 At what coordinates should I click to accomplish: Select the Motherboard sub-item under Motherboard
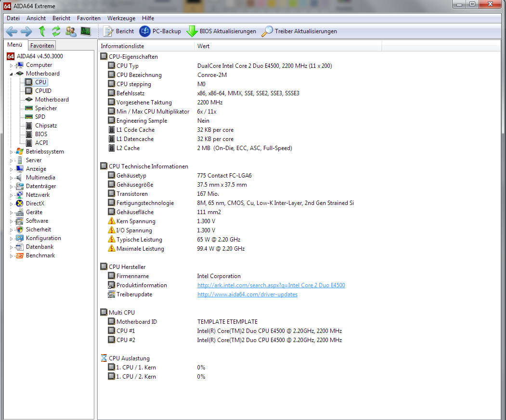click(x=52, y=100)
